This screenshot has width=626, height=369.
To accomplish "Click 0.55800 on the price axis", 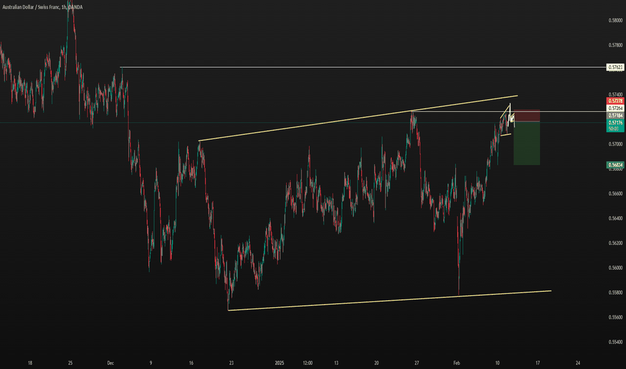I will tap(615, 293).
